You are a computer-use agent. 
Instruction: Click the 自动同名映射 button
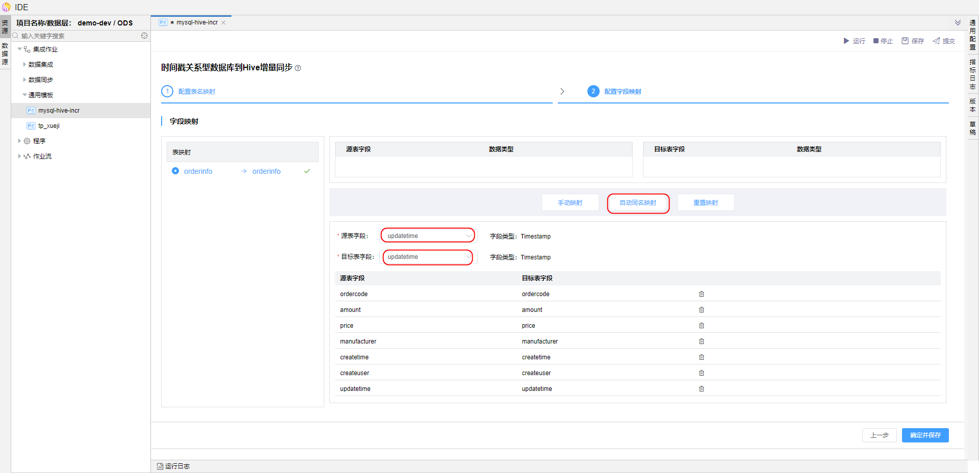[x=638, y=203]
